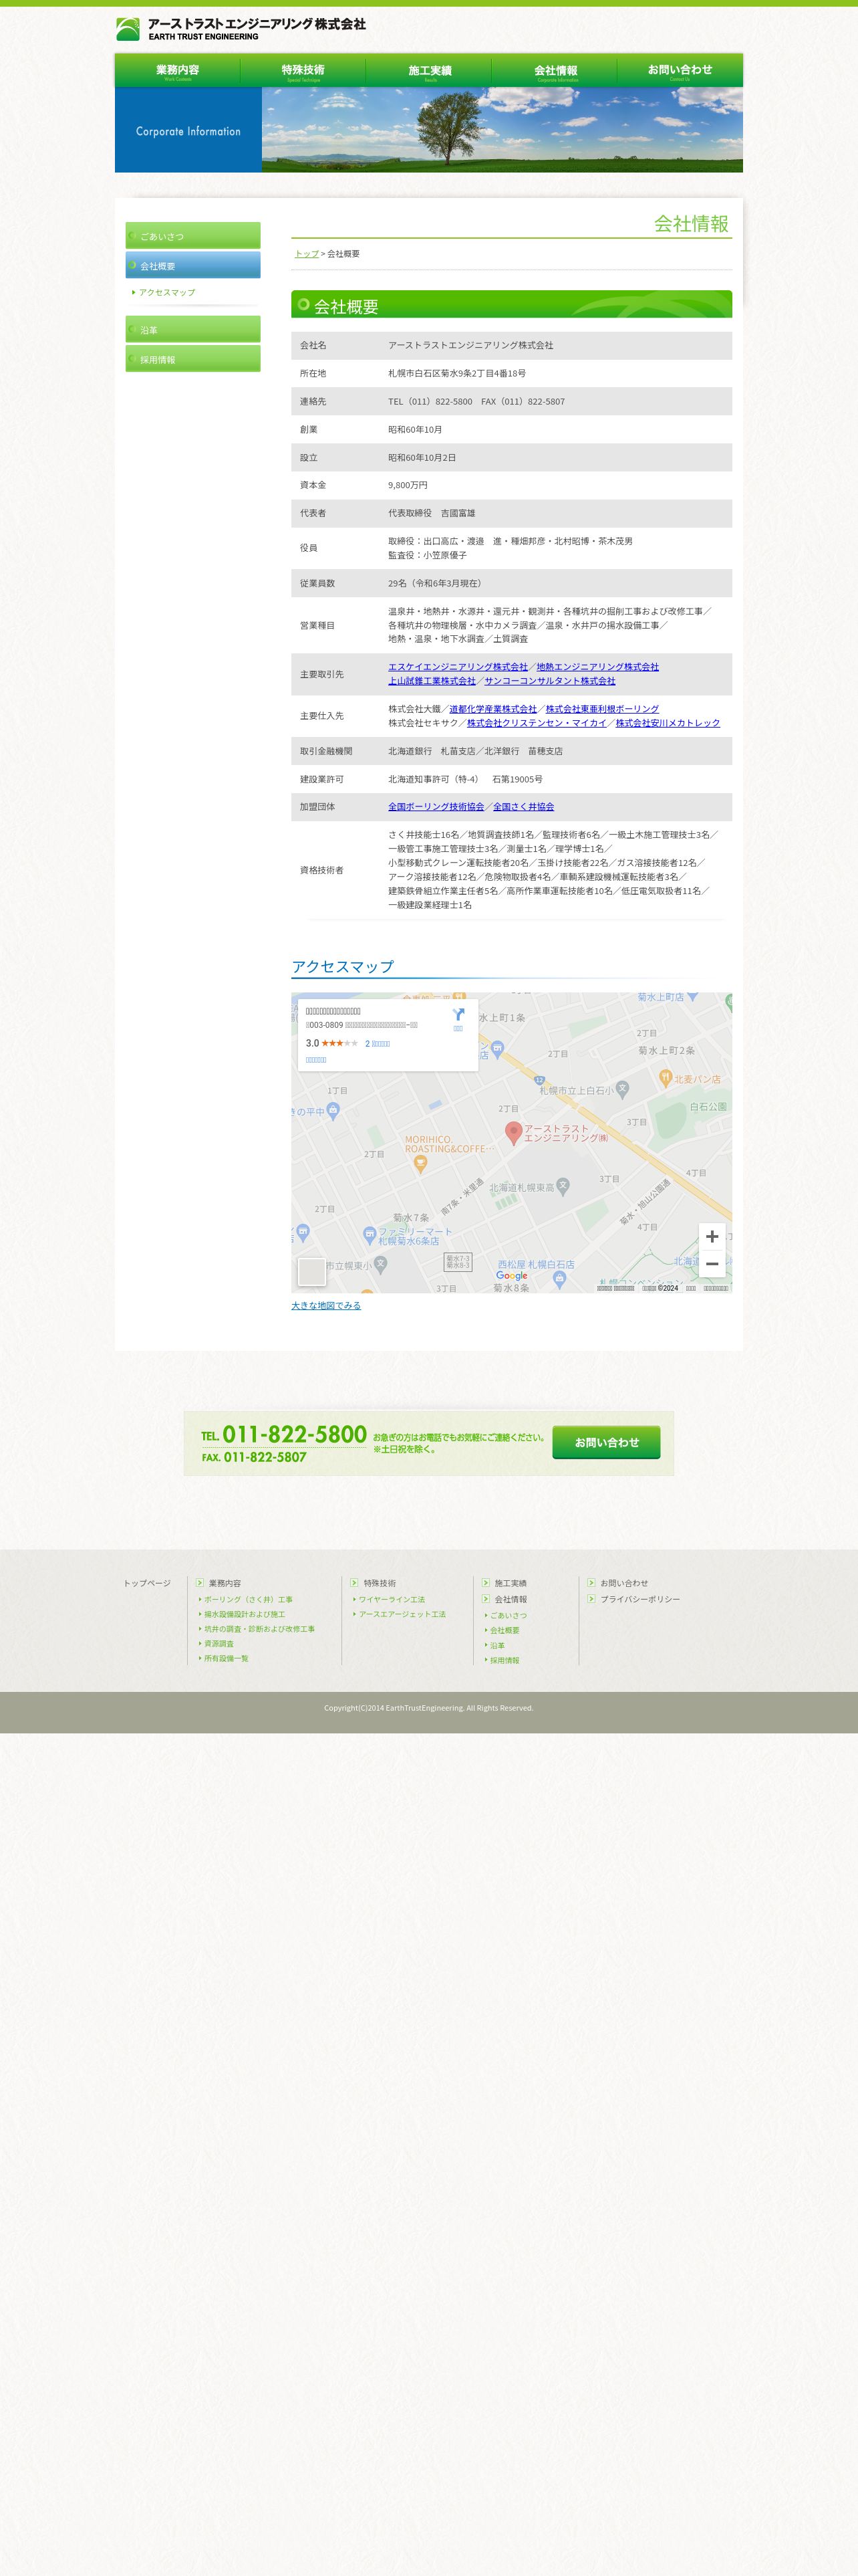This screenshot has height=2576, width=858.
Task: Select 採用情報 in the sidebar
Action: (192, 359)
